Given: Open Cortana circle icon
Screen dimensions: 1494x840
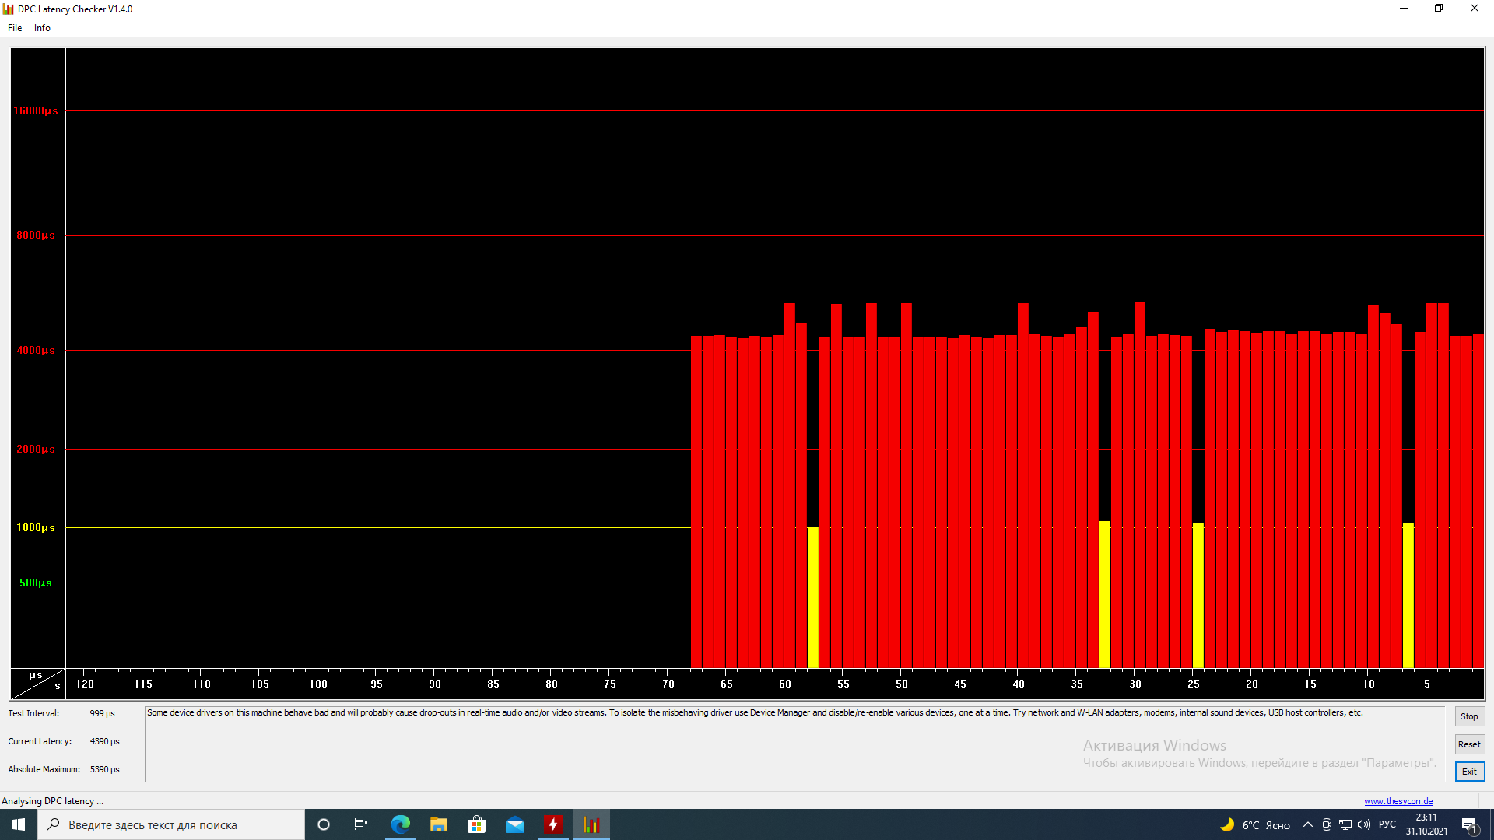Looking at the screenshot, I should [x=324, y=824].
